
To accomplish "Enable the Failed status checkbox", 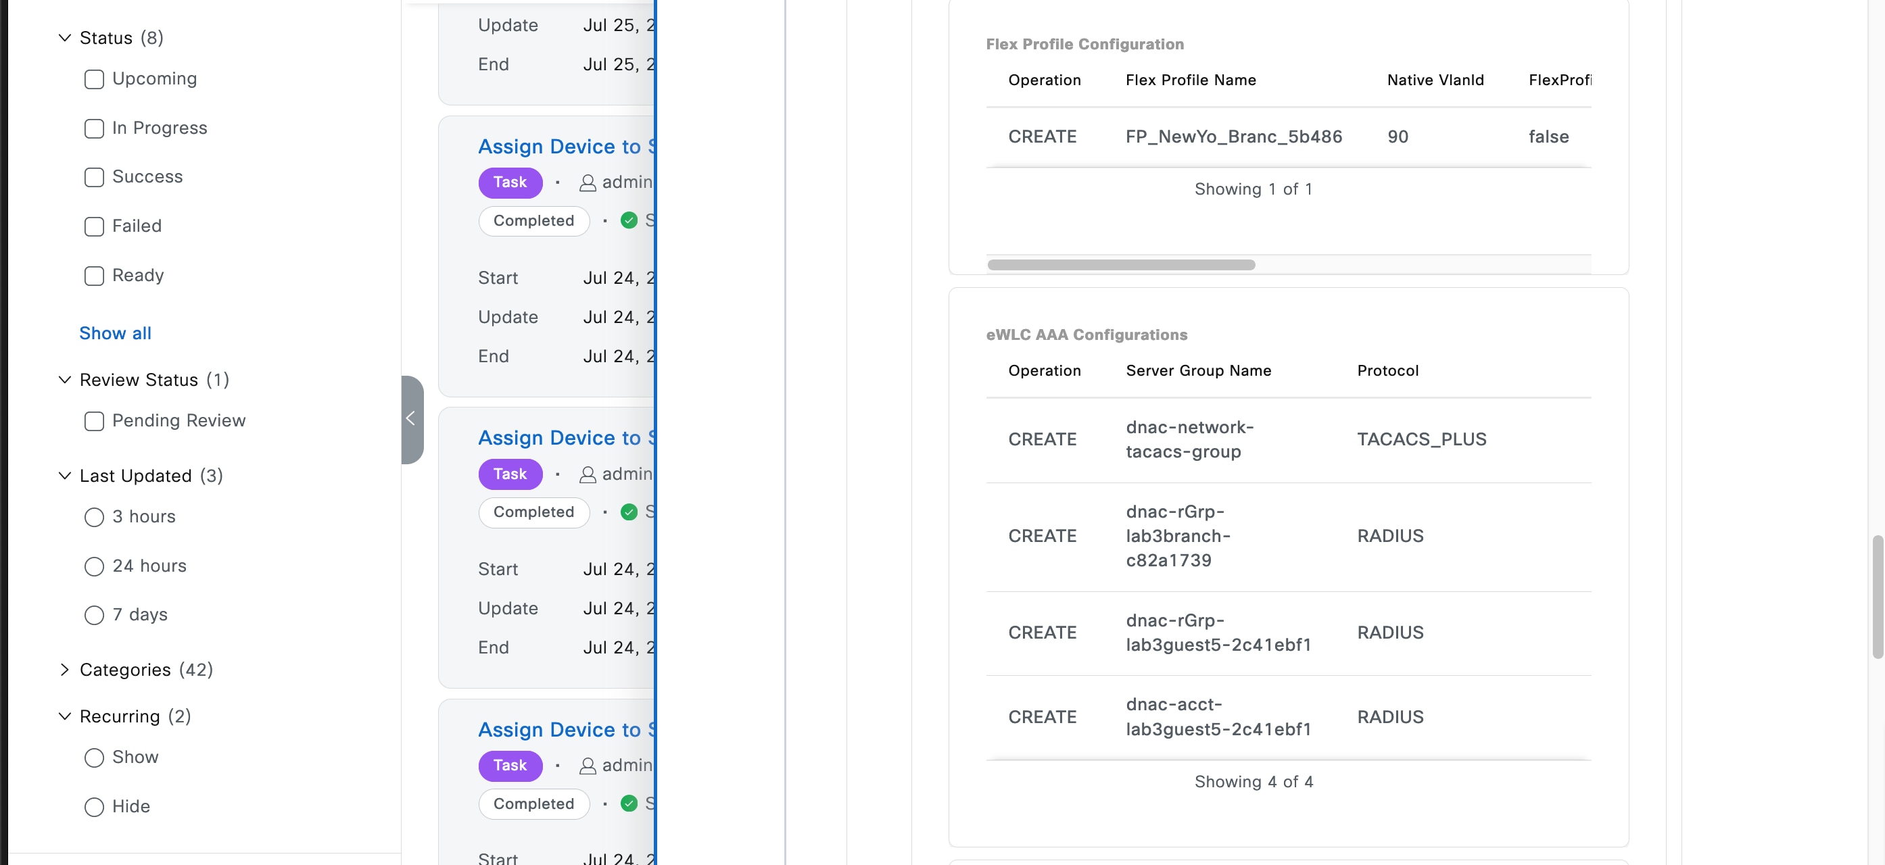I will (95, 226).
